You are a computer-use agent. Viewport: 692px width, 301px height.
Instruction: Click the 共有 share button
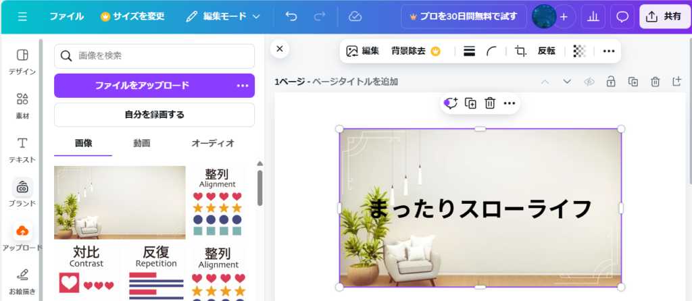(664, 17)
